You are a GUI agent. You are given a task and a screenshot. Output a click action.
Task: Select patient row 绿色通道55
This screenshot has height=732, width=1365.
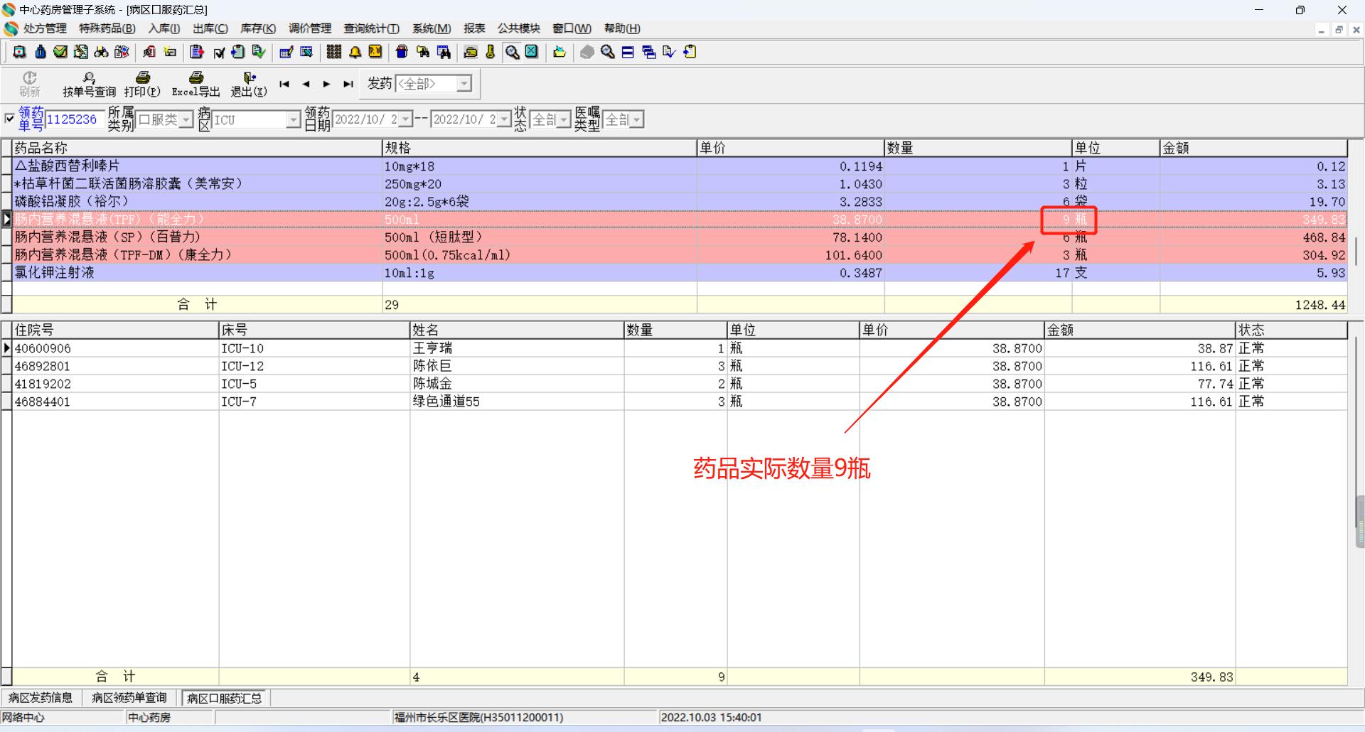click(x=679, y=402)
